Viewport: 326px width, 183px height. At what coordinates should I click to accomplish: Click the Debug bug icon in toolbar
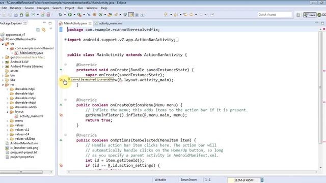point(60,15)
